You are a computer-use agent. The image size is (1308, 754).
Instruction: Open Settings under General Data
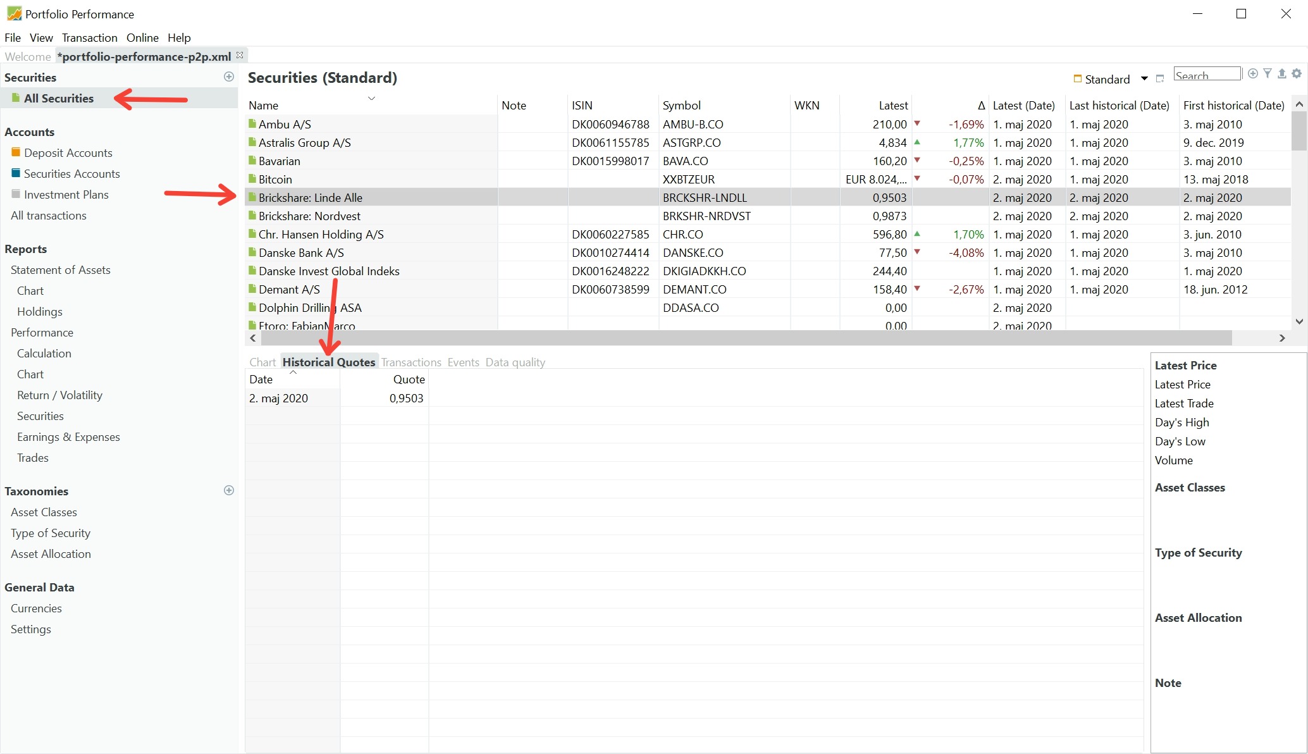[31, 629]
